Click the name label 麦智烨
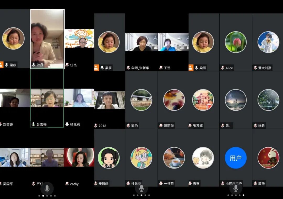Image resolution: width=283 pixels, height=199 pixels. pos(104,184)
